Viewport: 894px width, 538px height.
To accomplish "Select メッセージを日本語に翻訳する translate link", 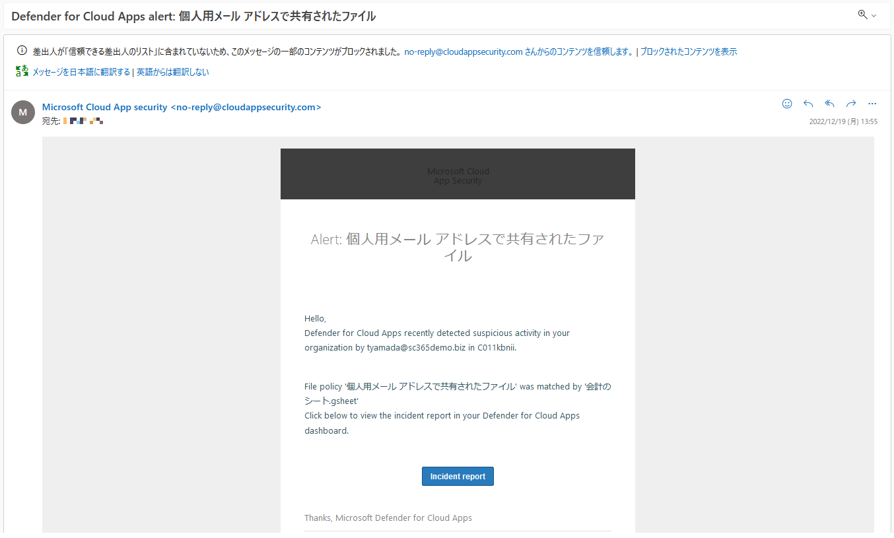I will pyautogui.click(x=81, y=72).
